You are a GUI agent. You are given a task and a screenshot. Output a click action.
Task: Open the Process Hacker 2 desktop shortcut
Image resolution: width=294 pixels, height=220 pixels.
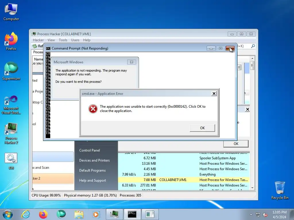(11, 133)
